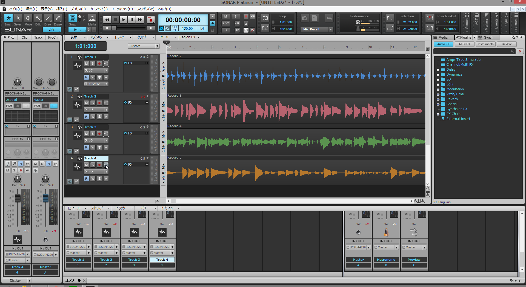Toggle the Snap to grid button
This screenshot has width=526, height=287.
[x=72, y=18]
